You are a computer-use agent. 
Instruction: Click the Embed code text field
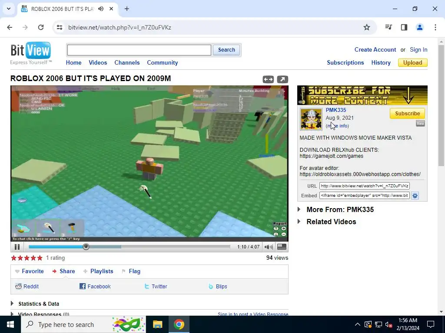click(x=365, y=196)
